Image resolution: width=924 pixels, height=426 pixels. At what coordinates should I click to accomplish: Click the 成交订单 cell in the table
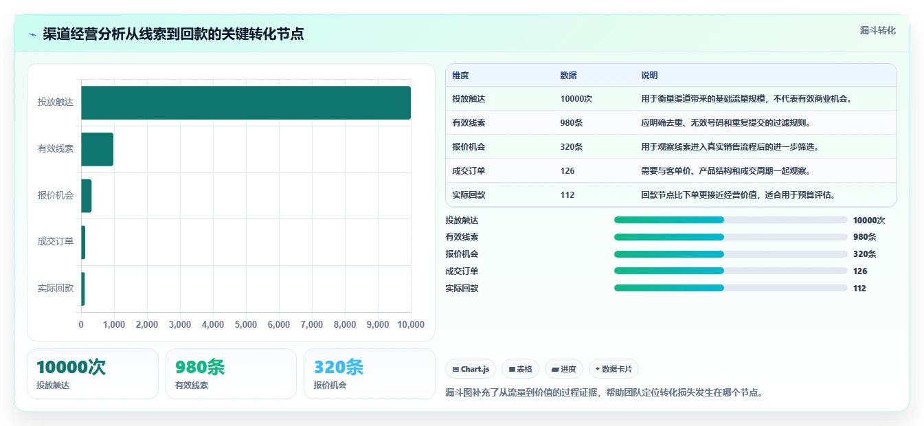pyautogui.click(x=469, y=171)
